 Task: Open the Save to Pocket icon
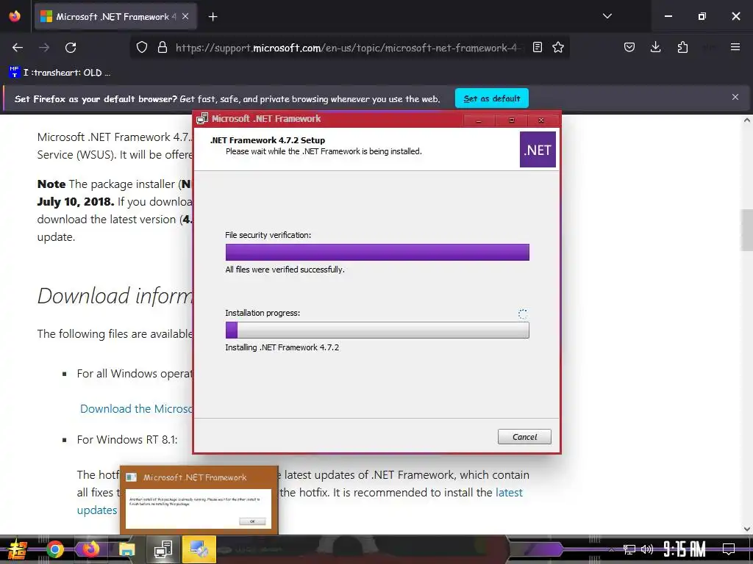tap(629, 48)
